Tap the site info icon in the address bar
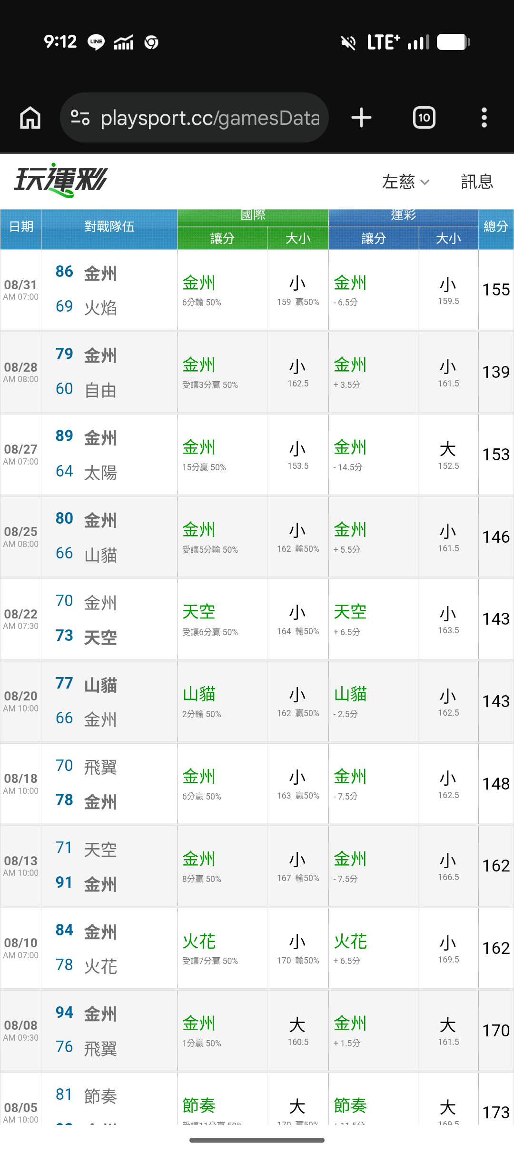Screen dimensions: 514x1155 click(x=80, y=118)
